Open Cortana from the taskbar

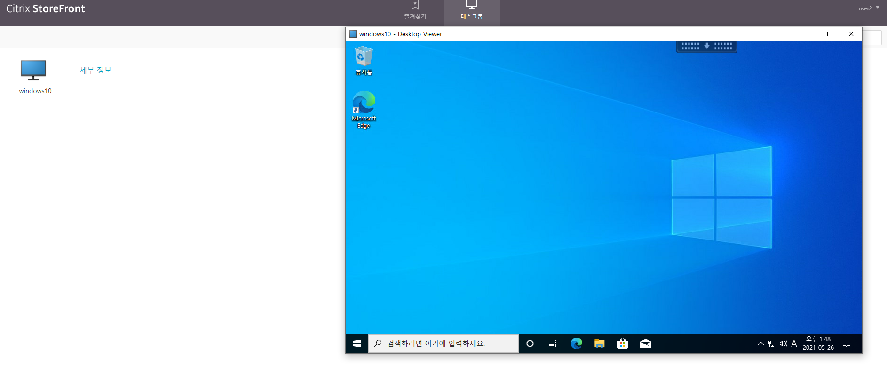[530, 344]
